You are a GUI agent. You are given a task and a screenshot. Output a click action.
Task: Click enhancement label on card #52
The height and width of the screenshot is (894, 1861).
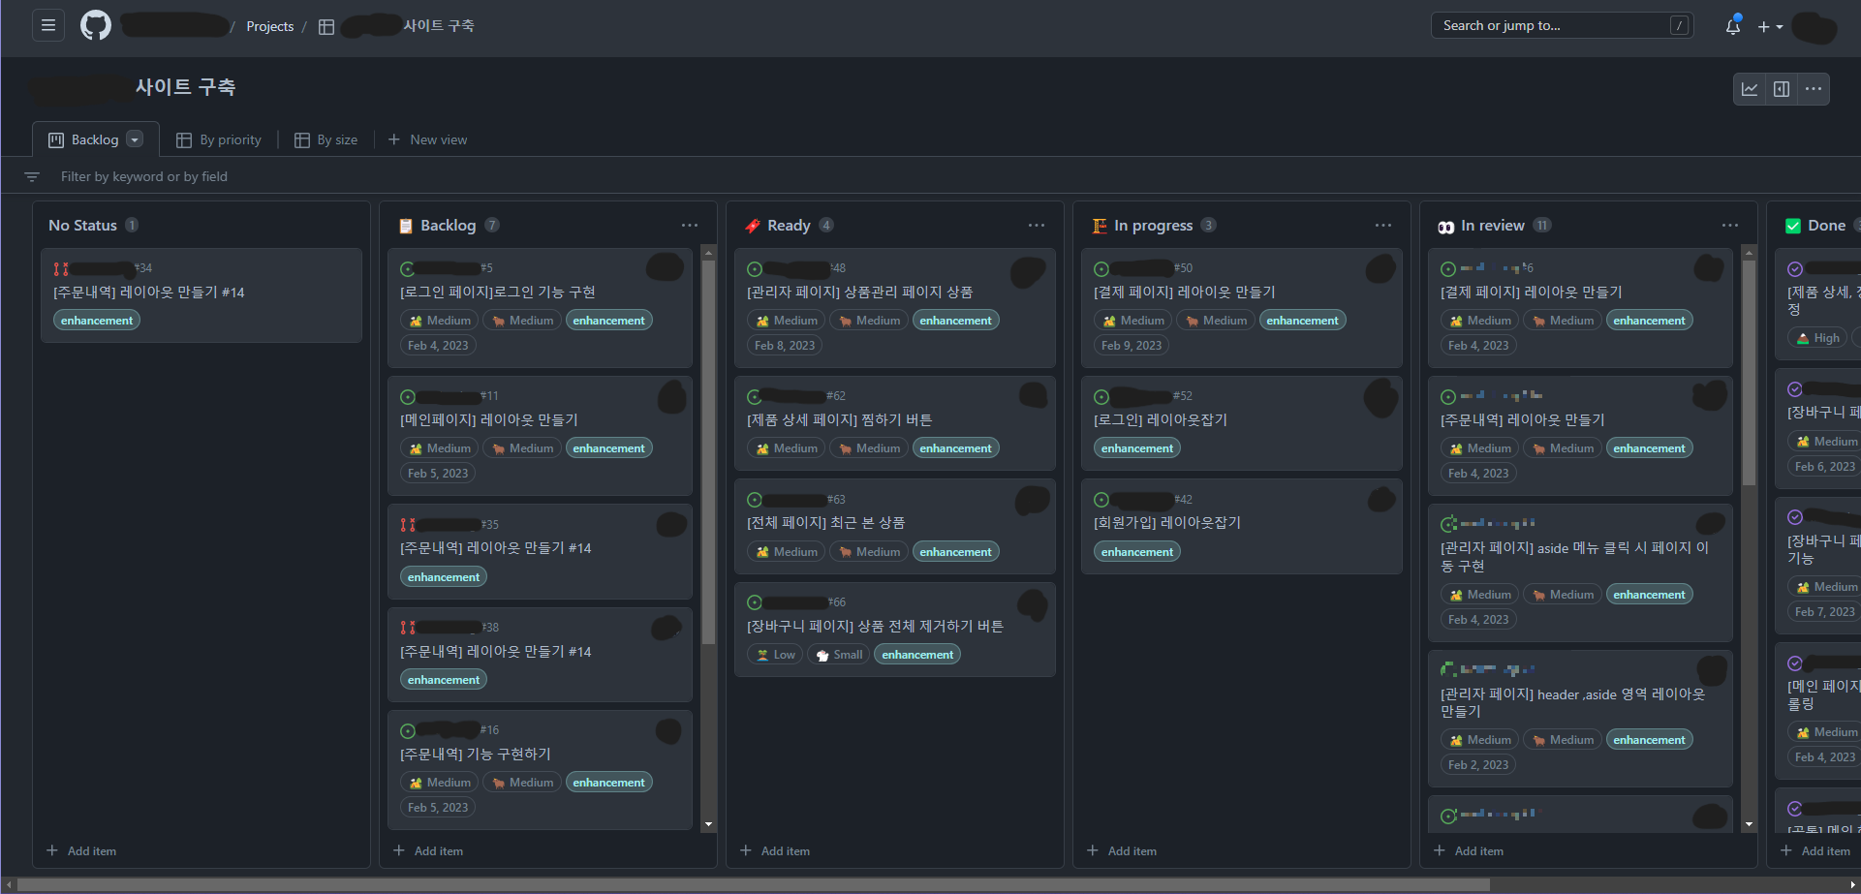pos(1137,448)
